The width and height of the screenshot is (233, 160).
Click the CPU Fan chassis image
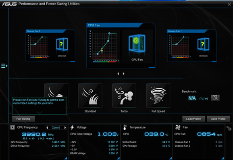(x=137, y=44)
